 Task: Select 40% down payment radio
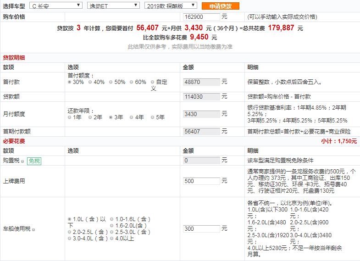click(x=90, y=82)
